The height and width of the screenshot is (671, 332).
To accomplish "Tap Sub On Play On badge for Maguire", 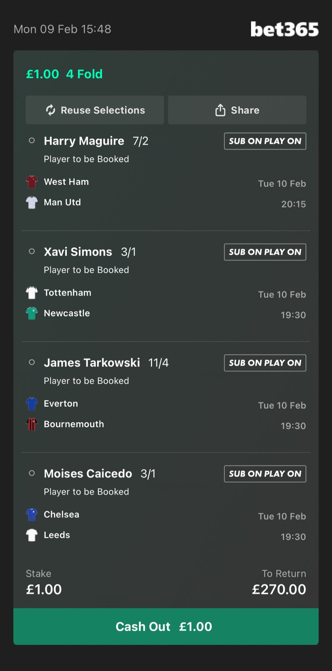I will pyautogui.click(x=265, y=141).
